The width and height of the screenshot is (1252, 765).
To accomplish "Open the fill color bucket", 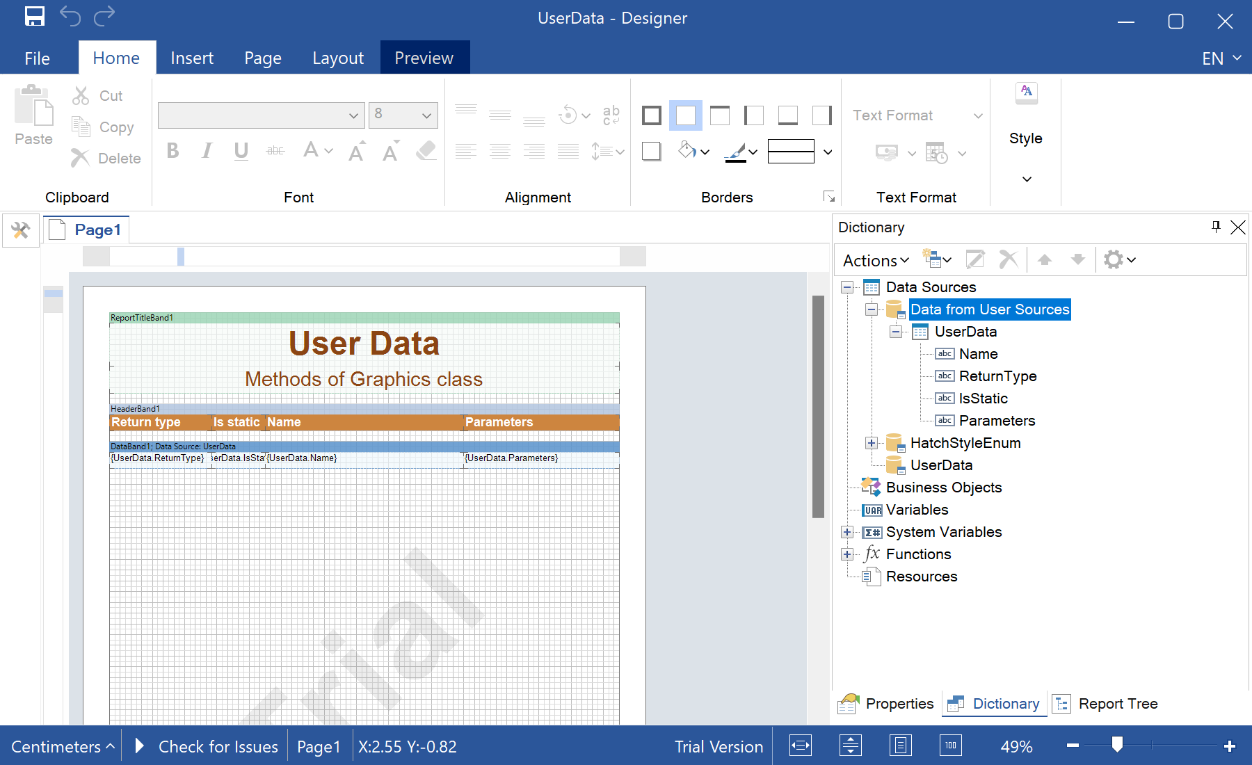I will click(693, 151).
